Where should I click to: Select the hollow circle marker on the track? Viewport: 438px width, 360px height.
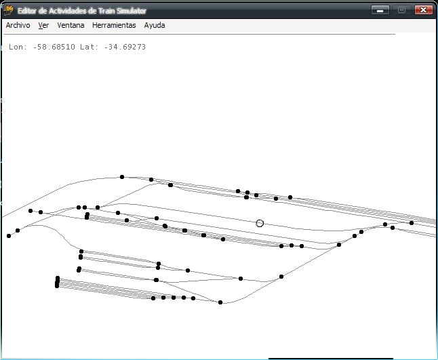click(x=260, y=223)
